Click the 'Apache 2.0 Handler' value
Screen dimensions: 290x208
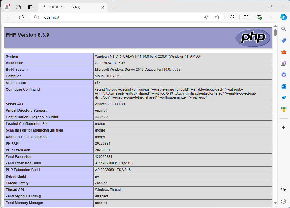(x=110, y=104)
